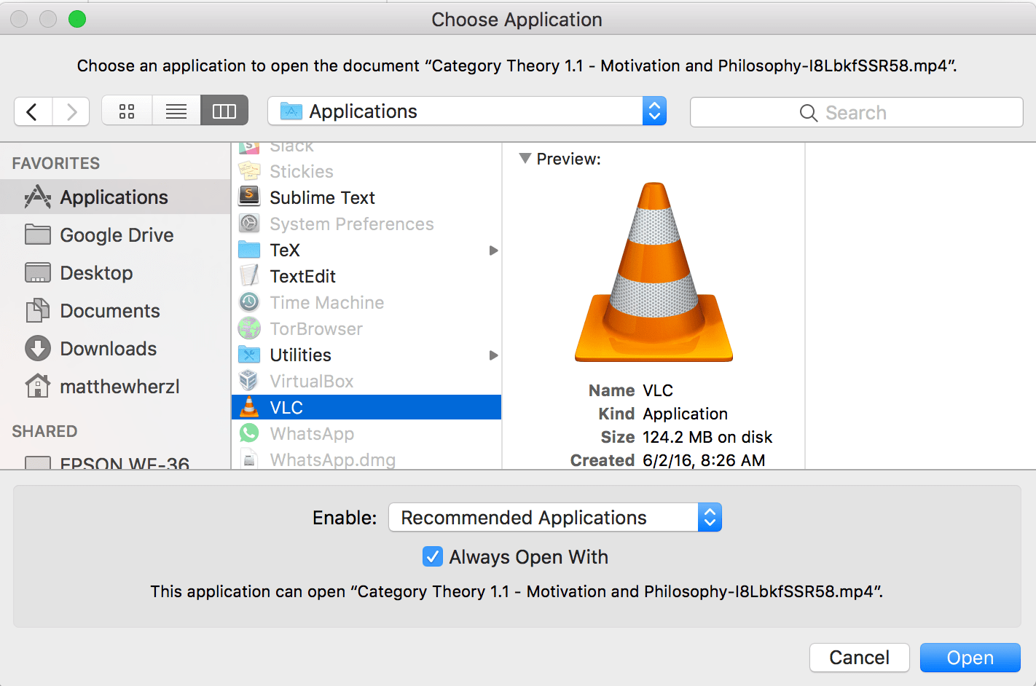This screenshot has width=1036, height=686.
Task: Click the magnifying glass search icon
Action: (x=808, y=113)
